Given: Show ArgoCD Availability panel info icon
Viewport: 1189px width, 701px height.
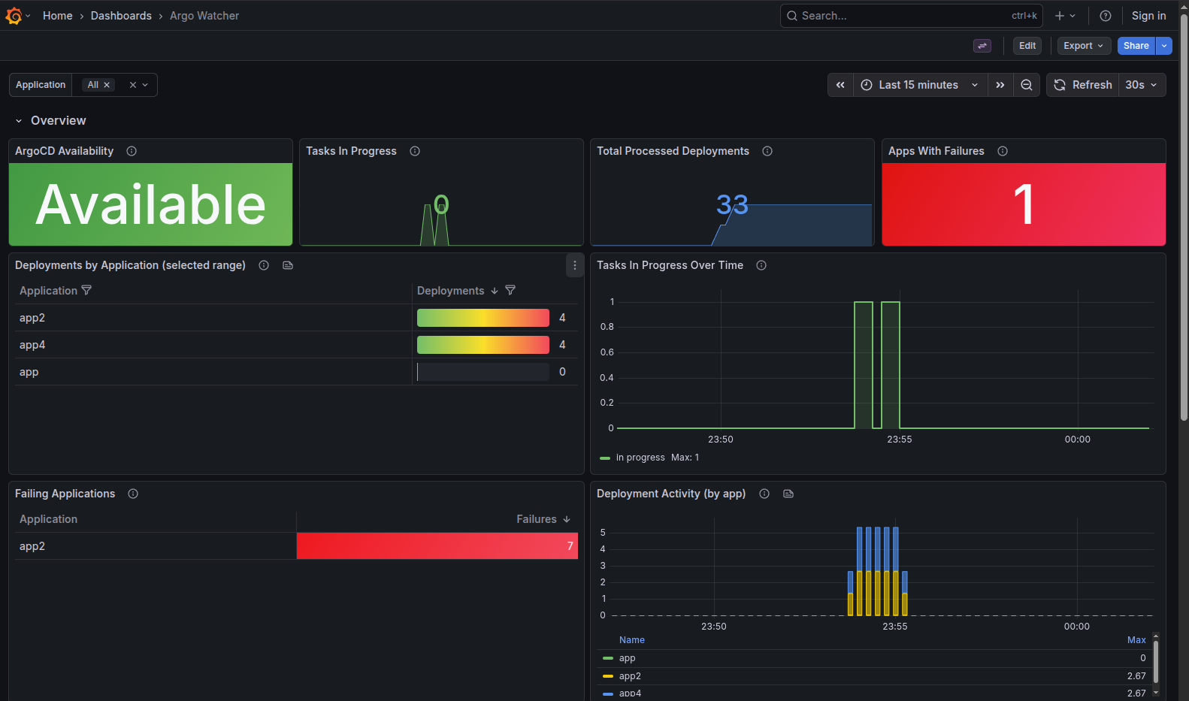Looking at the screenshot, I should 132,151.
